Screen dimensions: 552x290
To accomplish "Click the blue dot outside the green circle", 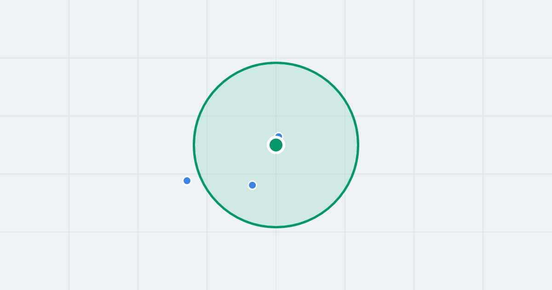I will pyautogui.click(x=187, y=180).
